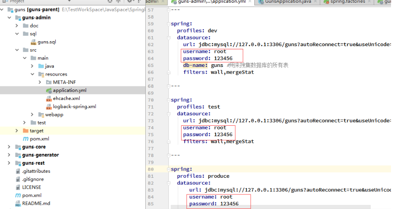Click the Spring leaf icon beside application.yml in tree
Image resolution: width=396 pixels, height=209 pixels.
click(x=49, y=90)
